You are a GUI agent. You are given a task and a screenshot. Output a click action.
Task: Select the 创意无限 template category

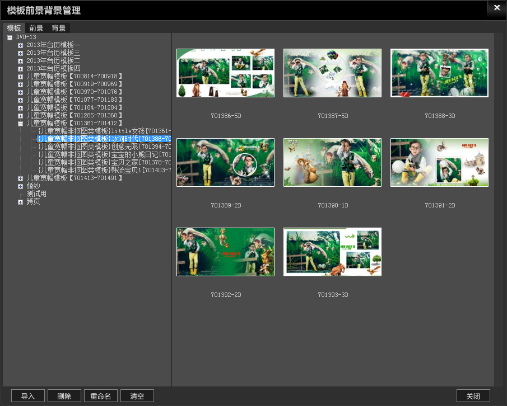[104, 147]
